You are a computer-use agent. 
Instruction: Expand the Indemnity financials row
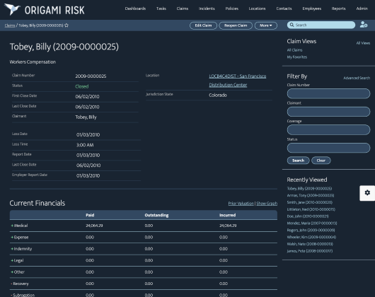12,249
